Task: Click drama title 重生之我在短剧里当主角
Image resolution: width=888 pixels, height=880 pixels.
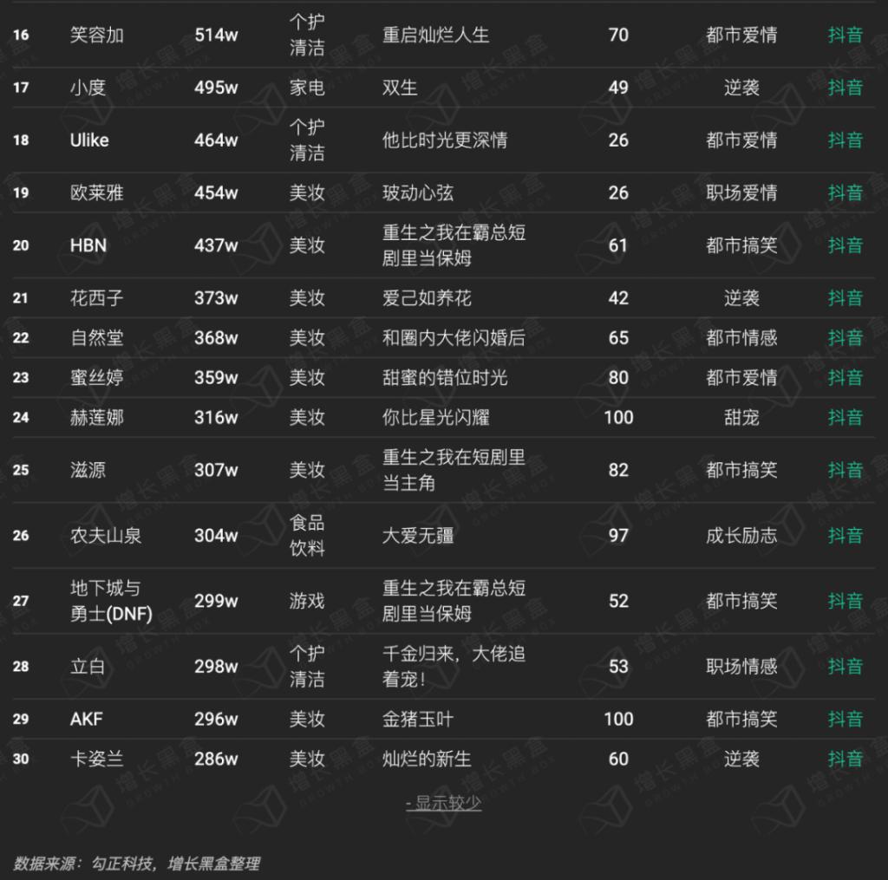Action: [x=454, y=470]
